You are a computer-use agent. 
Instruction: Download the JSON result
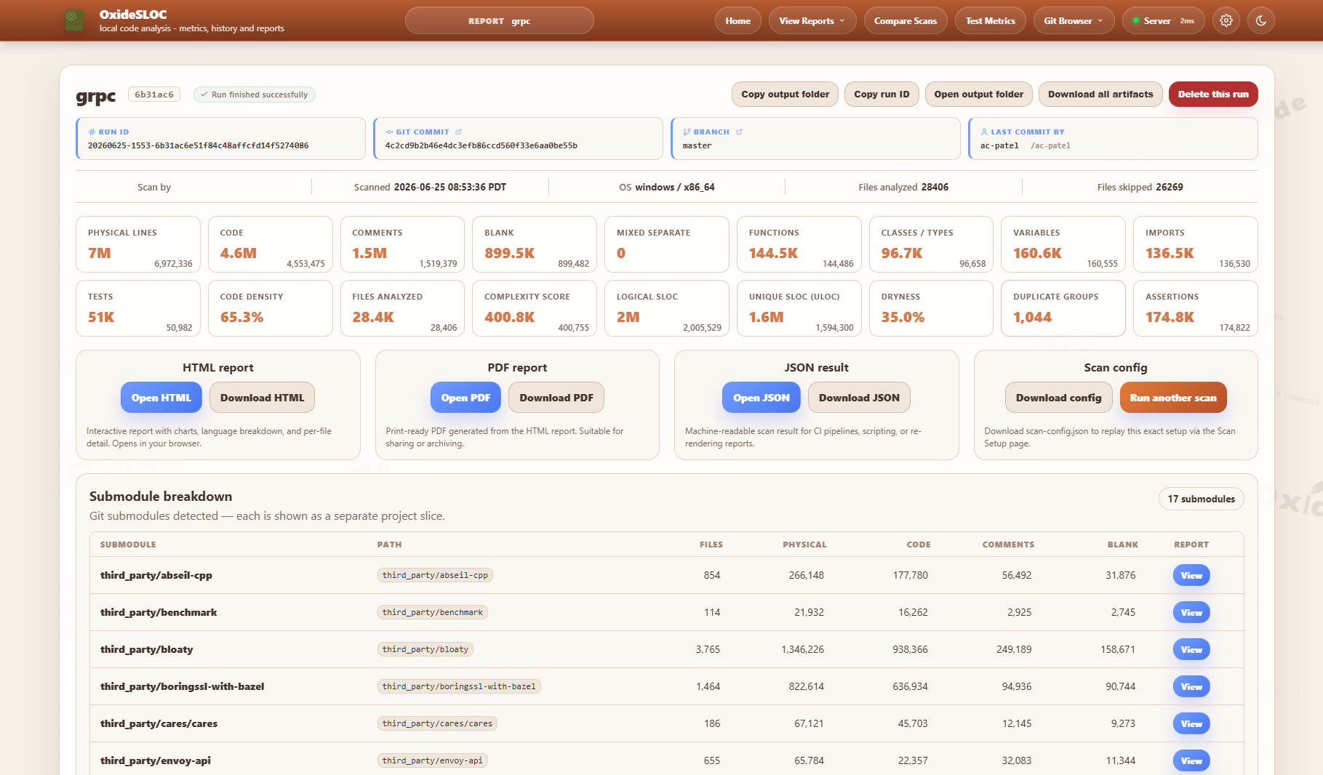click(x=859, y=398)
